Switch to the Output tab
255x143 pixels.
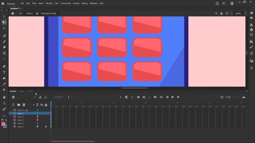click(22, 91)
